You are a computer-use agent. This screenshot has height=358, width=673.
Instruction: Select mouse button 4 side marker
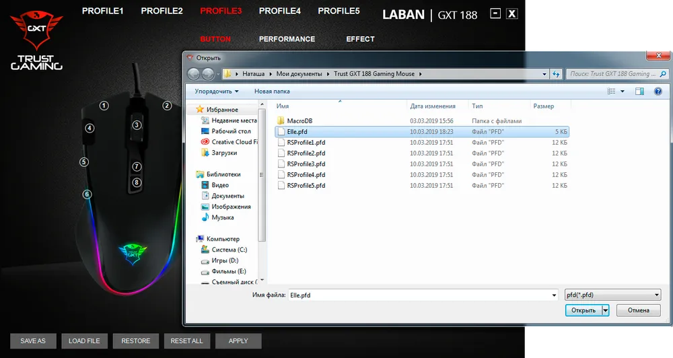89,128
